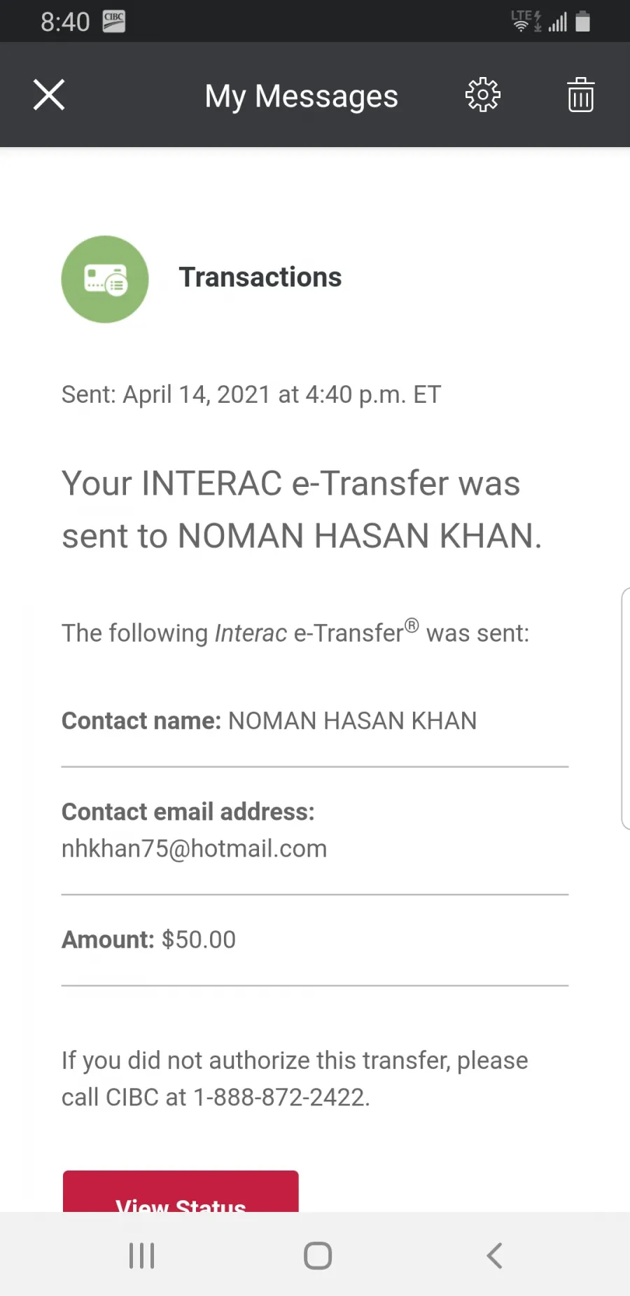Screen dimensions: 630x1296
Task: Open Android recent apps button
Action: pyautogui.click(x=141, y=1255)
